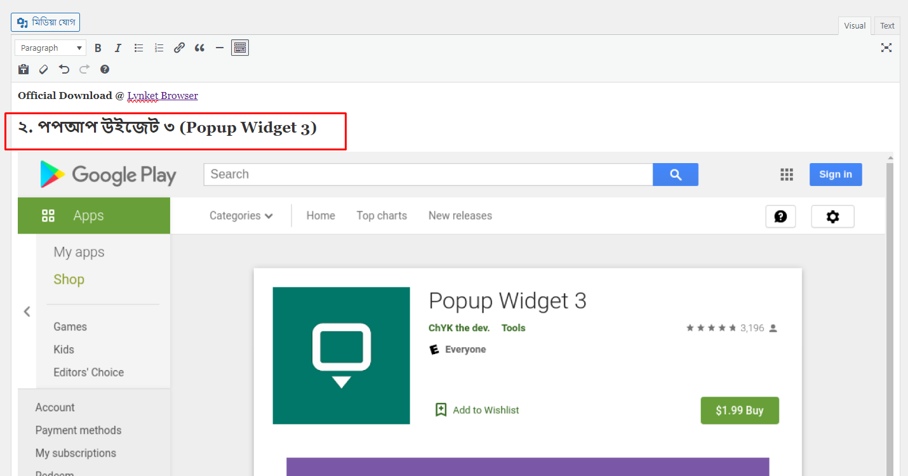Switch to the Text editor tab

pyautogui.click(x=887, y=26)
